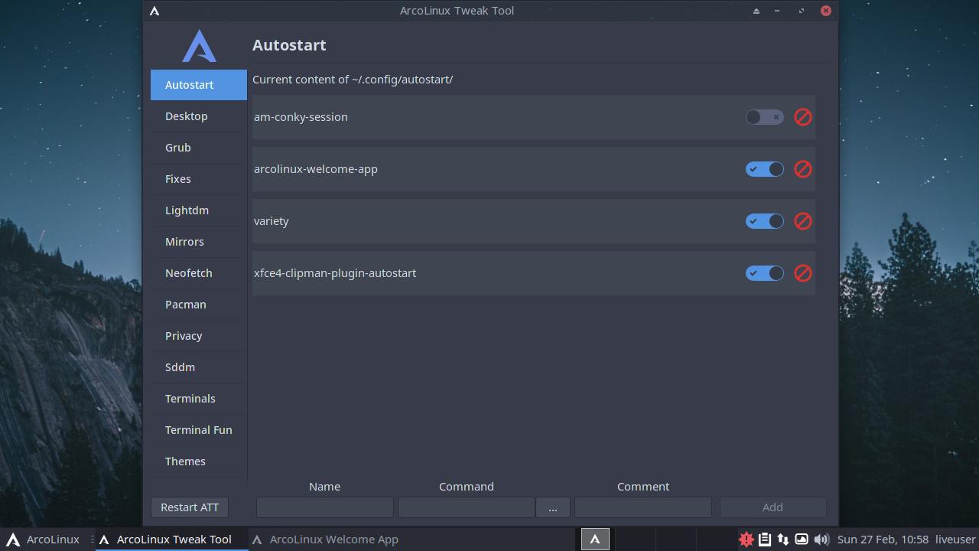Click the Restart ATT button

tap(190, 507)
